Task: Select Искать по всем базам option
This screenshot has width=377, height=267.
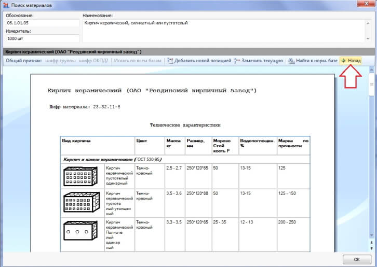Action: [138, 61]
